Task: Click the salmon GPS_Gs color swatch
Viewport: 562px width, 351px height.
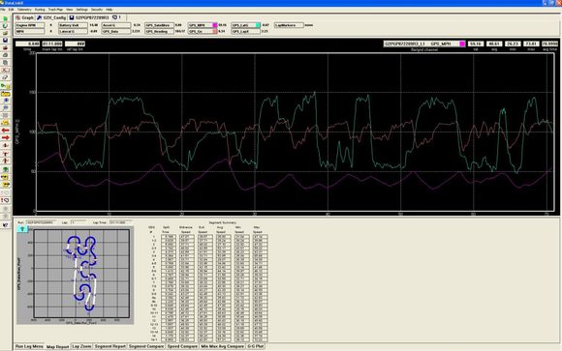Action: click(x=215, y=32)
